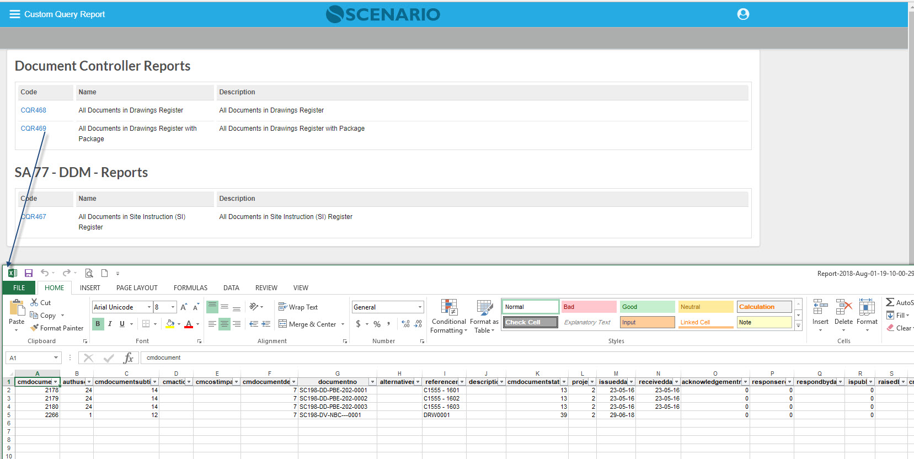Toggle Bold formatting

98,324
